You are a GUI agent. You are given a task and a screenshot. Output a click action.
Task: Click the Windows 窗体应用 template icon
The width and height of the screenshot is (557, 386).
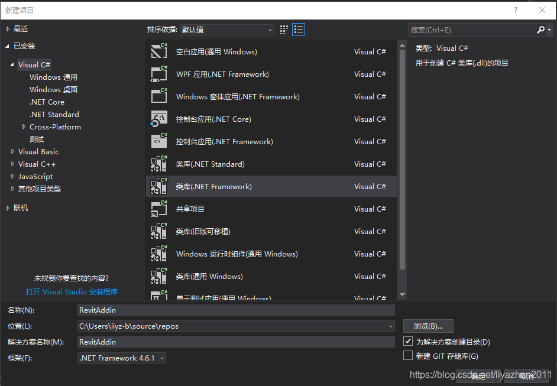(159, 96)
